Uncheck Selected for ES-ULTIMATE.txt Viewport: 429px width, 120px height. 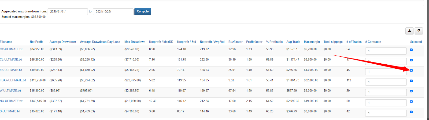click(411, 71)
